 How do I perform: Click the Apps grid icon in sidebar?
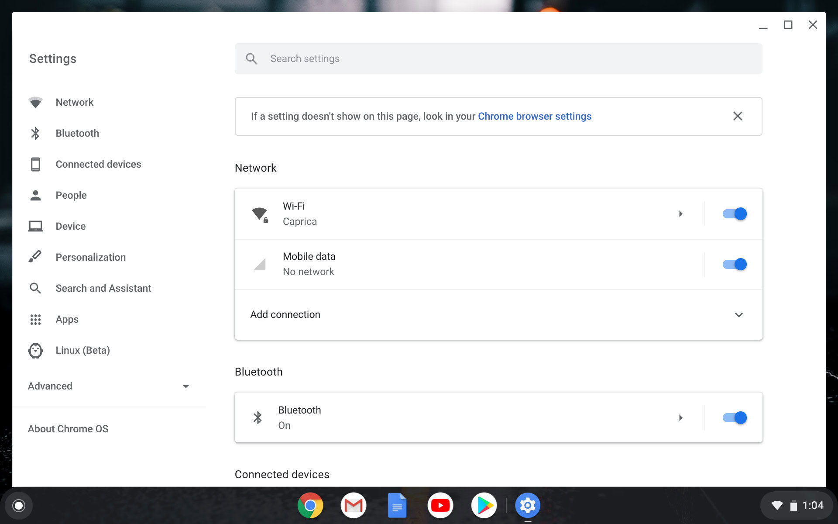point(35,319)
